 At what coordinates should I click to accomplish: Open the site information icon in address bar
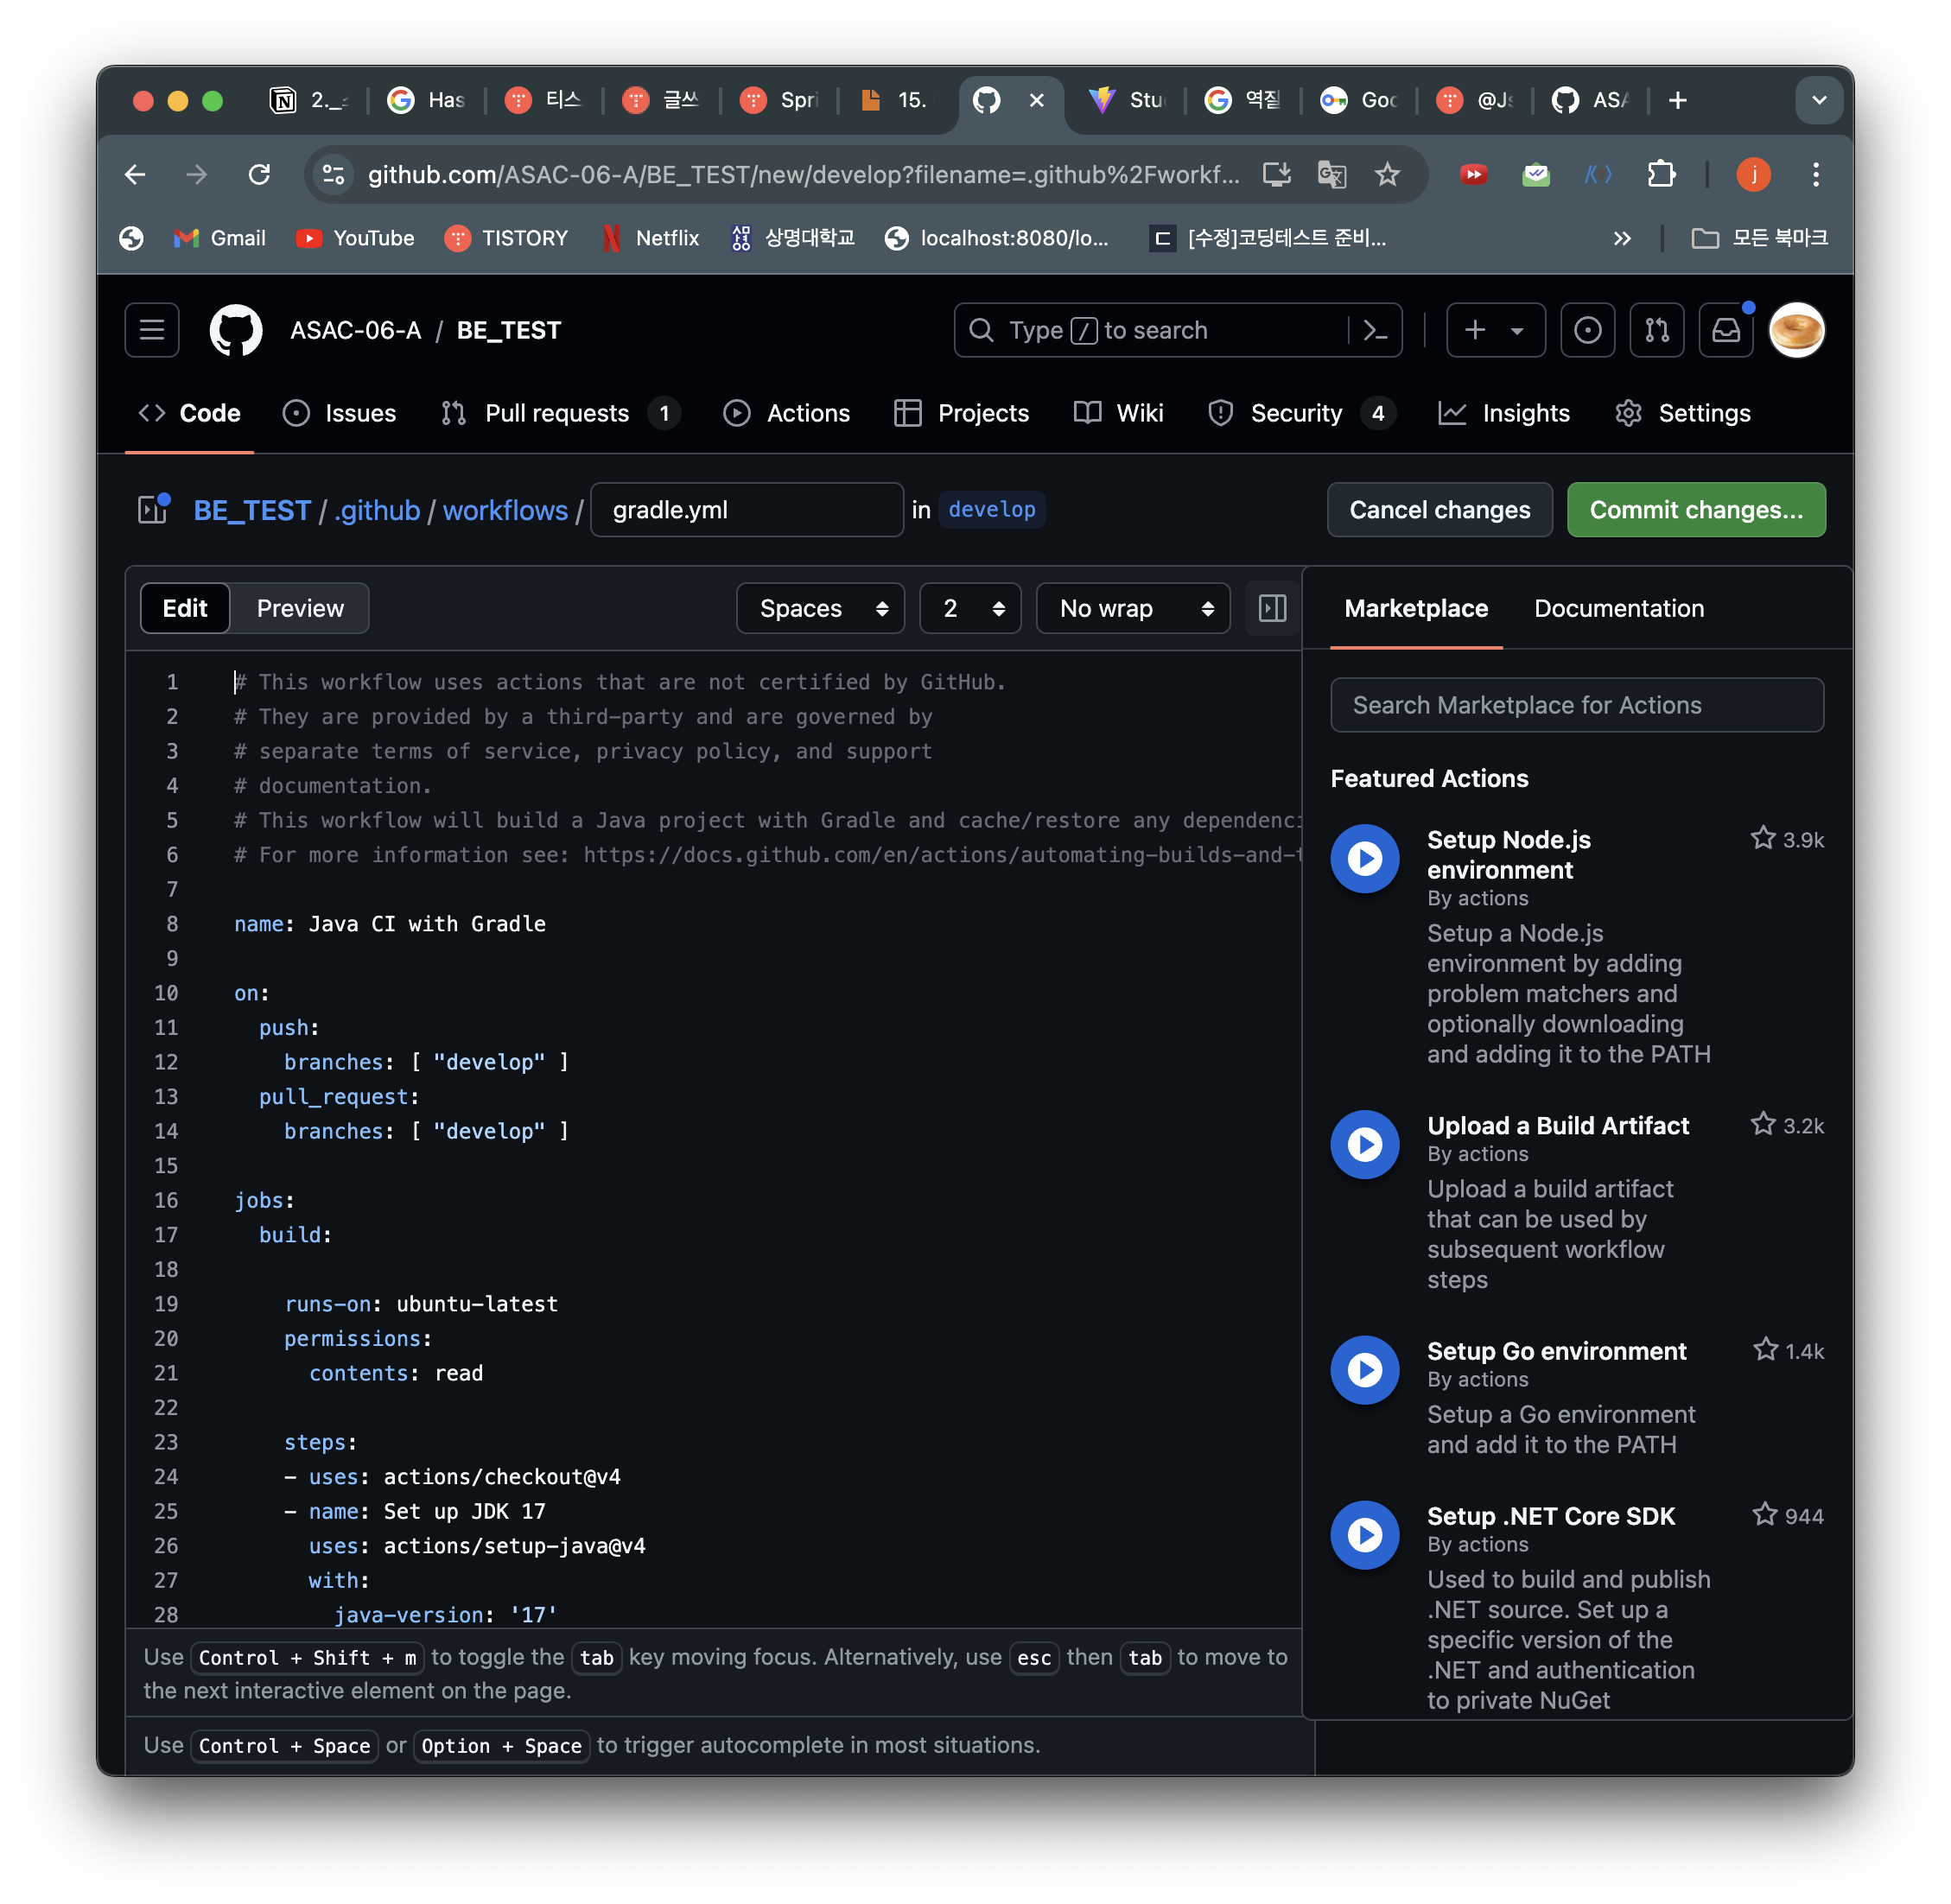coord(333,175)
